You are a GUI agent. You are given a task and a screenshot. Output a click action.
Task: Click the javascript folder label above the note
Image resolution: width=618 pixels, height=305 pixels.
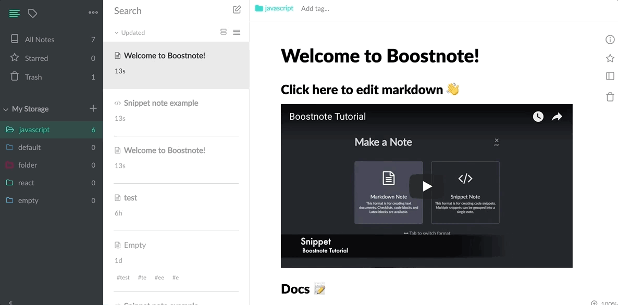point(274,8)
